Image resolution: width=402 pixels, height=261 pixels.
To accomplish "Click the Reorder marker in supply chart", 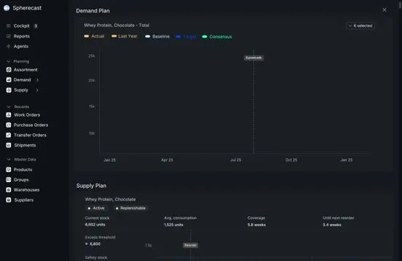I will tap(191, 245).
